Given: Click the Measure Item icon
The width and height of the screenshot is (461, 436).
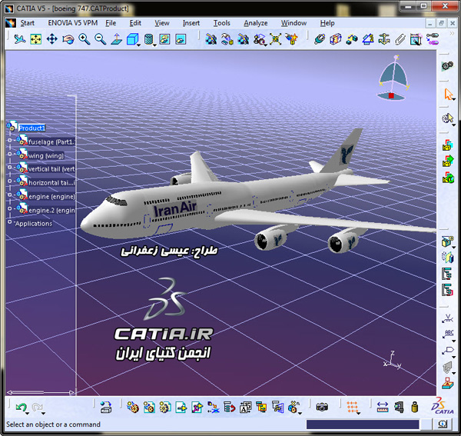Looking at the screenshot, I should point(399,408).
